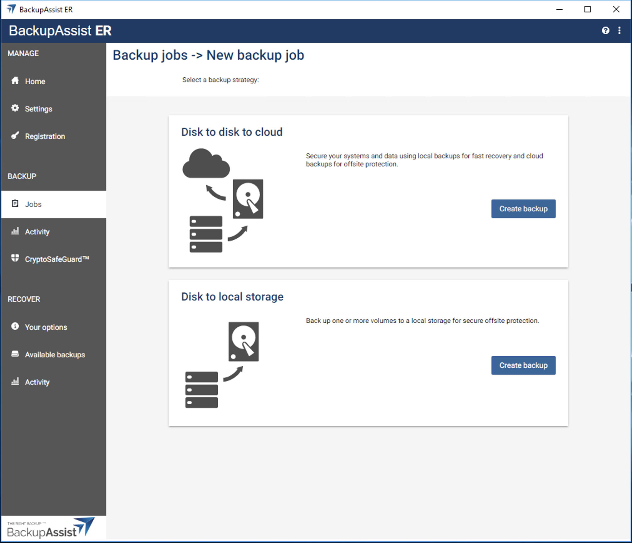Click 'Back up one or more volumes' description
632x543 pixels.
pos(422,321)
